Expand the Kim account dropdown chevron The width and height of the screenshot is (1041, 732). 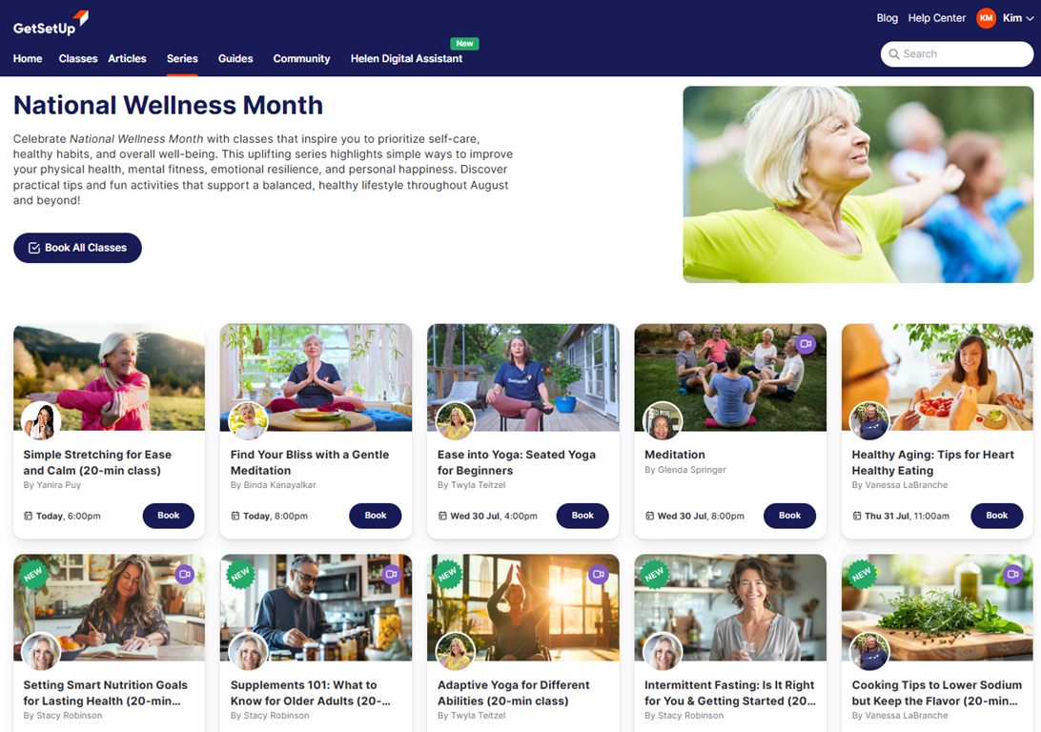pos(1030,18)
